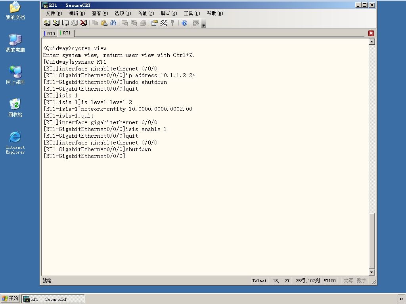The height and width of the screenshot is (304, 406).
Task: Select the RT1 session tab
Action: [x=66, y=33]
